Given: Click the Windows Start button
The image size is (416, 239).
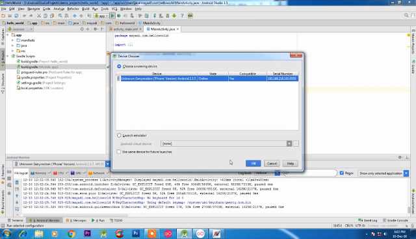Looking at the screenshot, I should 6,234.
